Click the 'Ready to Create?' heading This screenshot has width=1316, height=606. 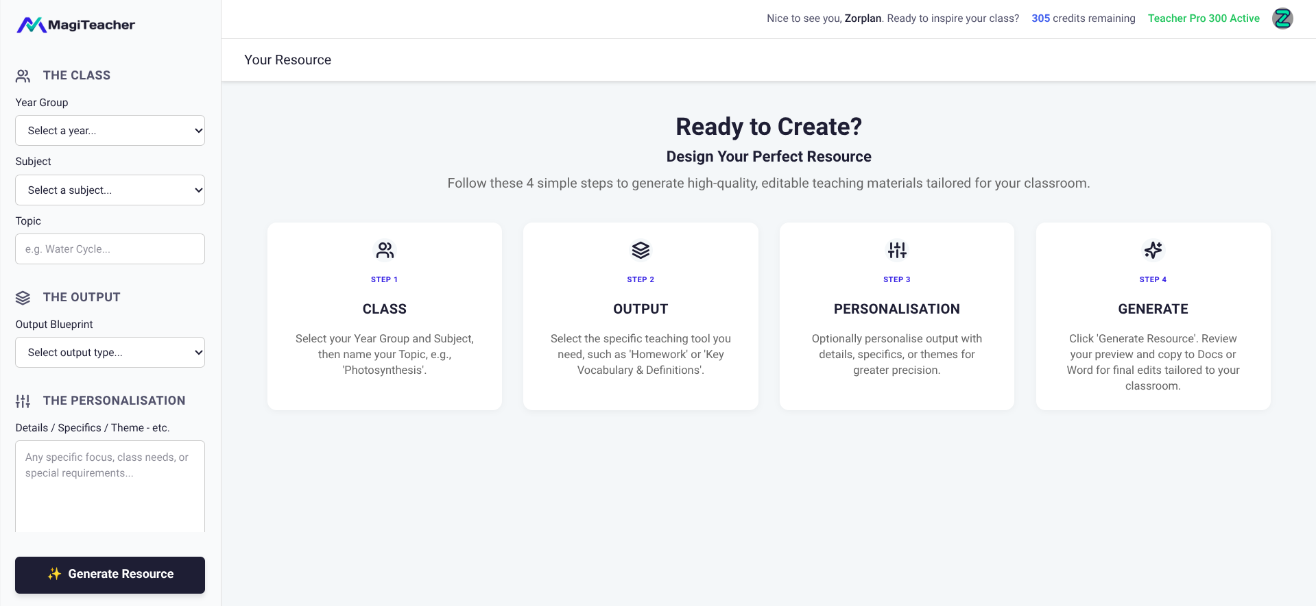coord(769,127)
